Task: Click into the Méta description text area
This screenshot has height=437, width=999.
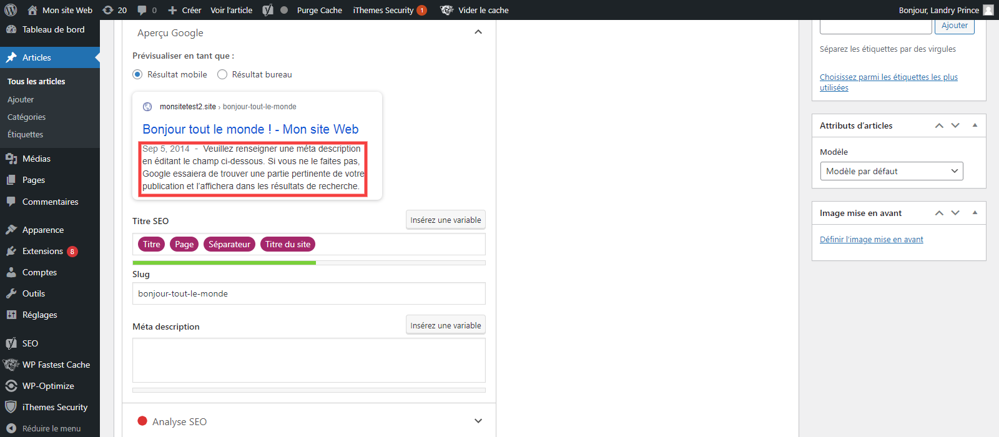Action: pyautogui.click(x=309, y=360)
